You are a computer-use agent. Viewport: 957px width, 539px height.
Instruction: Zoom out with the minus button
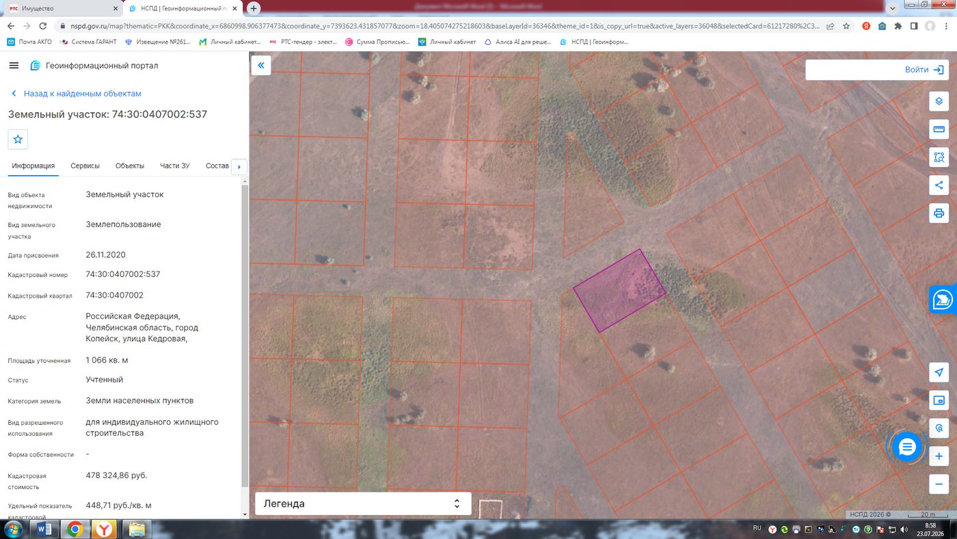pyautogui.click(x=939, y=484)
